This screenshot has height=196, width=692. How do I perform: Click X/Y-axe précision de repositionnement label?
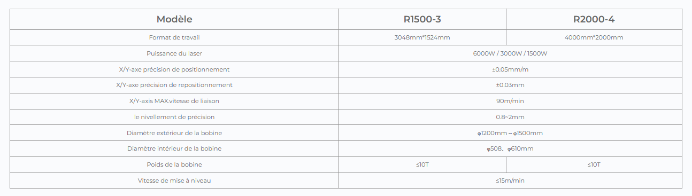(x=174, y=85)
